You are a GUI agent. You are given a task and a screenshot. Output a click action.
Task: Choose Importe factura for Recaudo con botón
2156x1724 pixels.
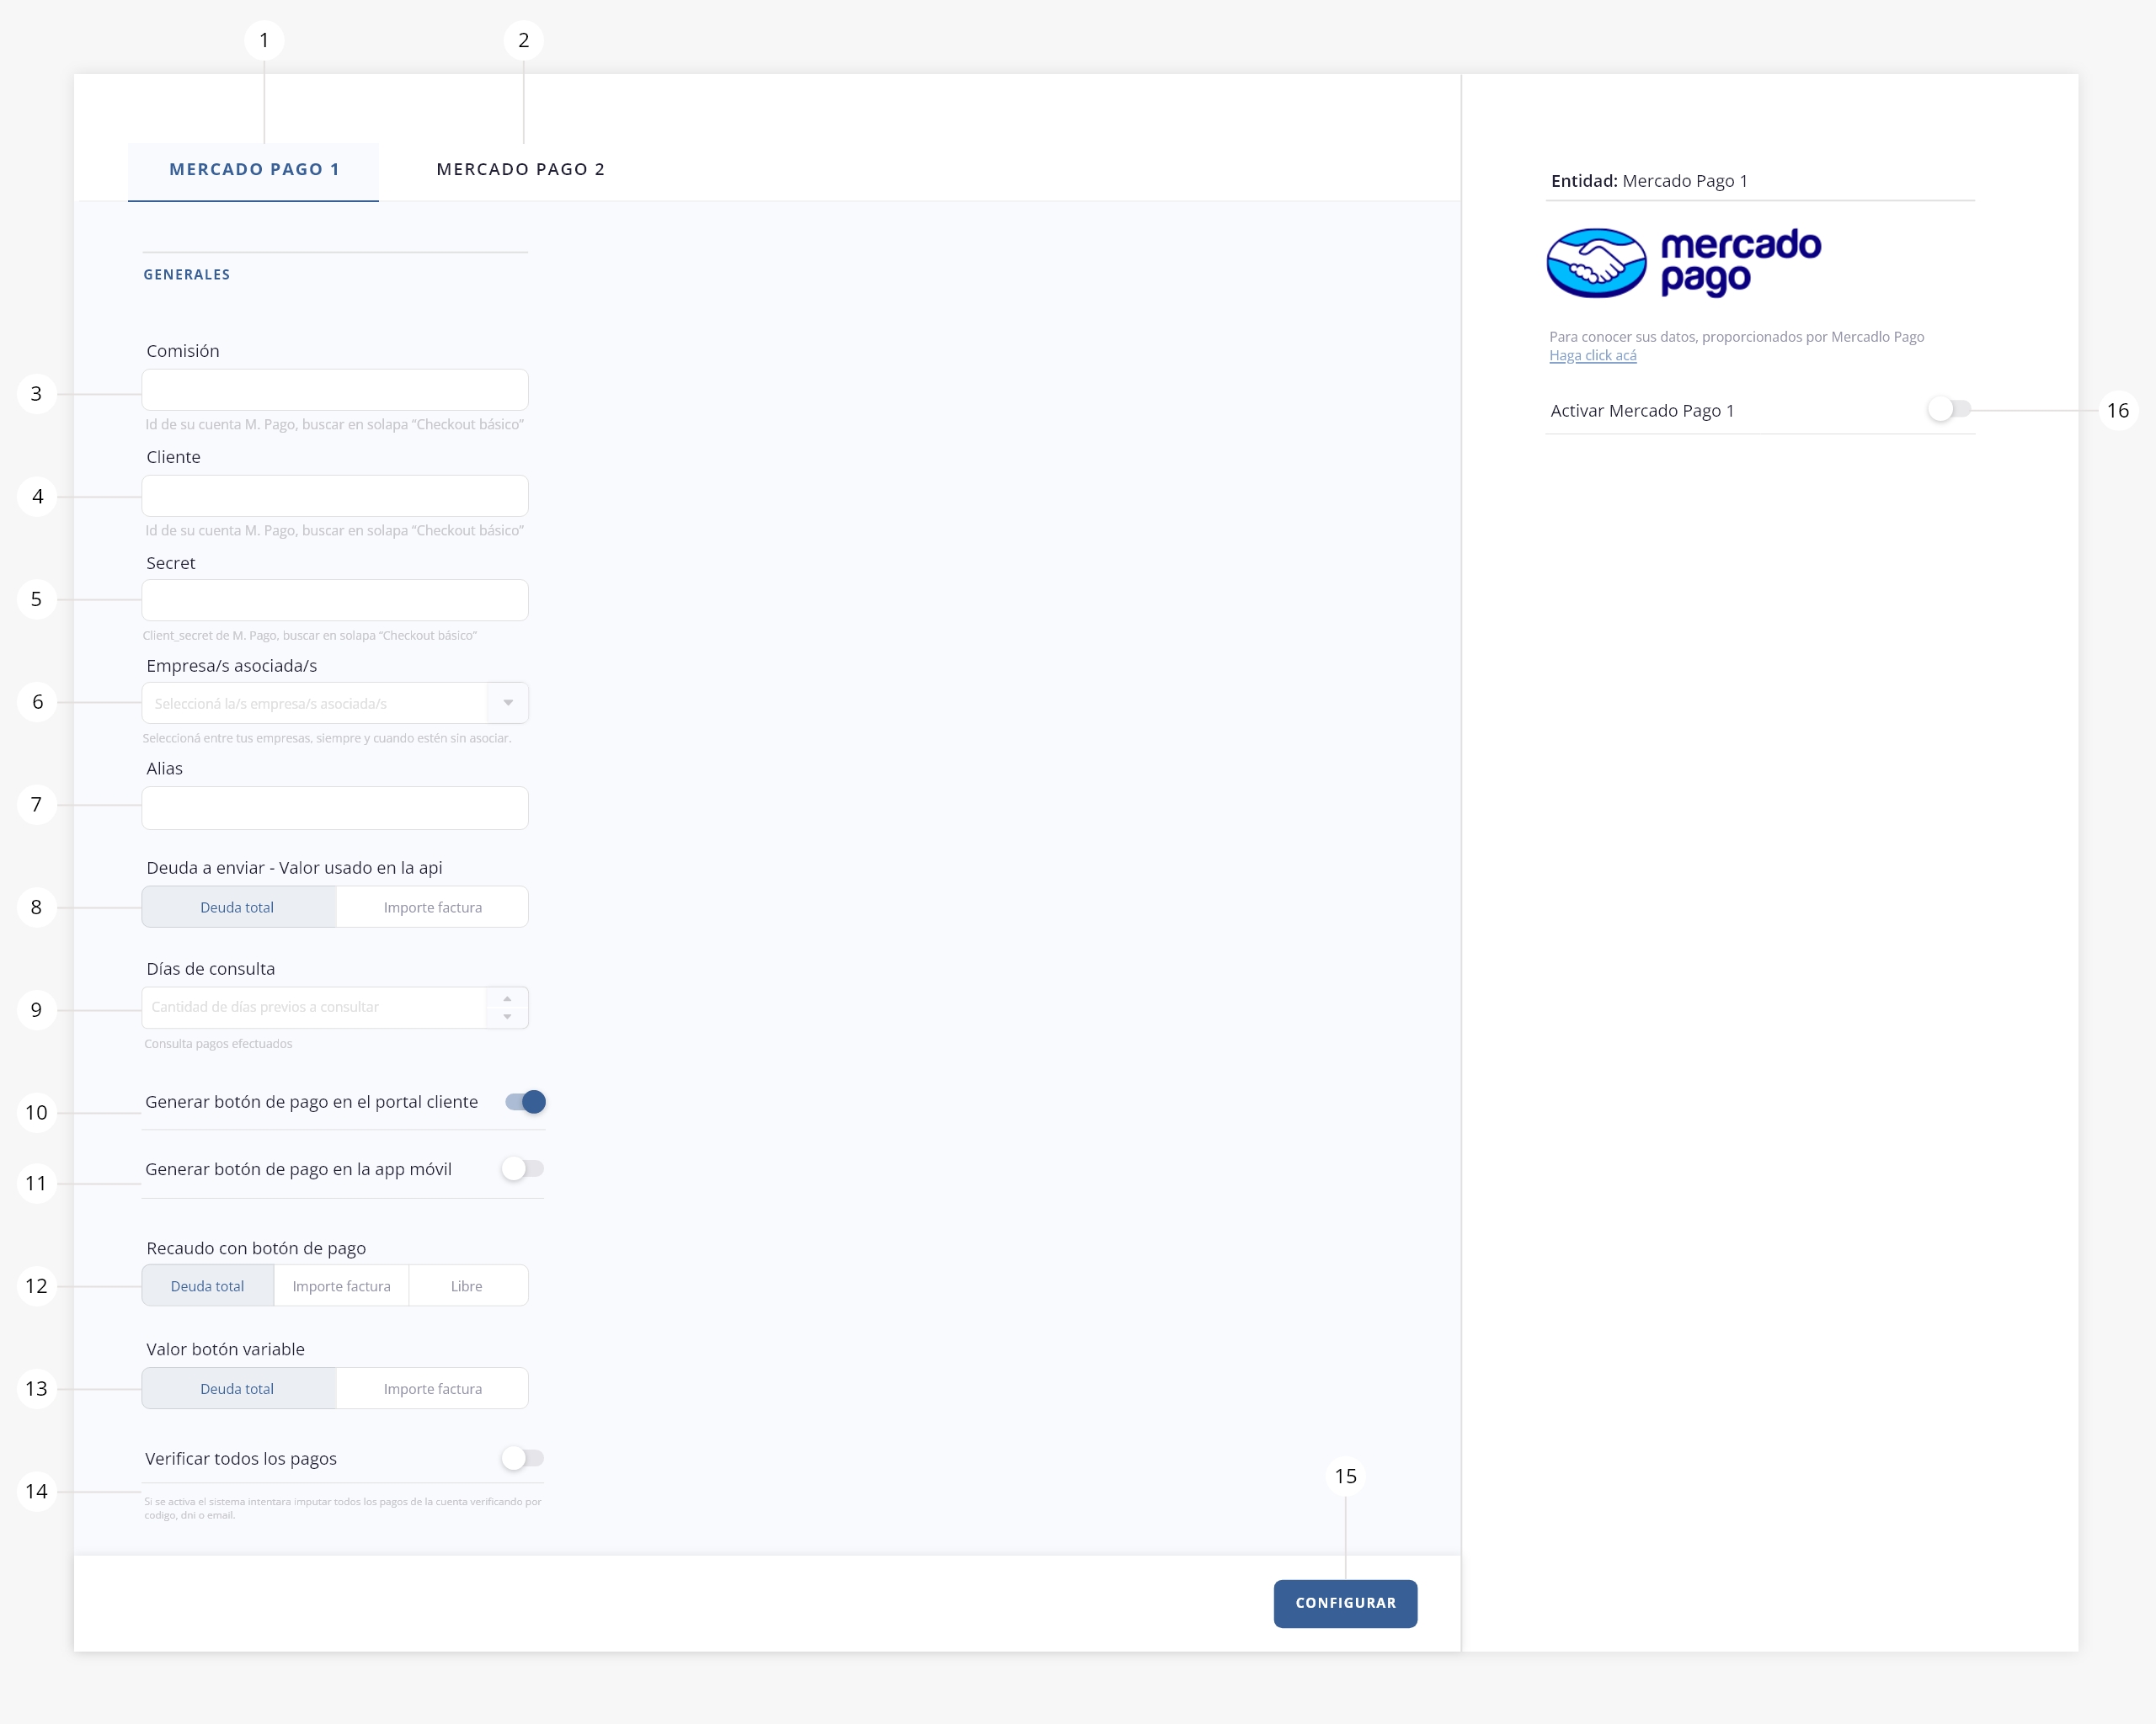341,1286
